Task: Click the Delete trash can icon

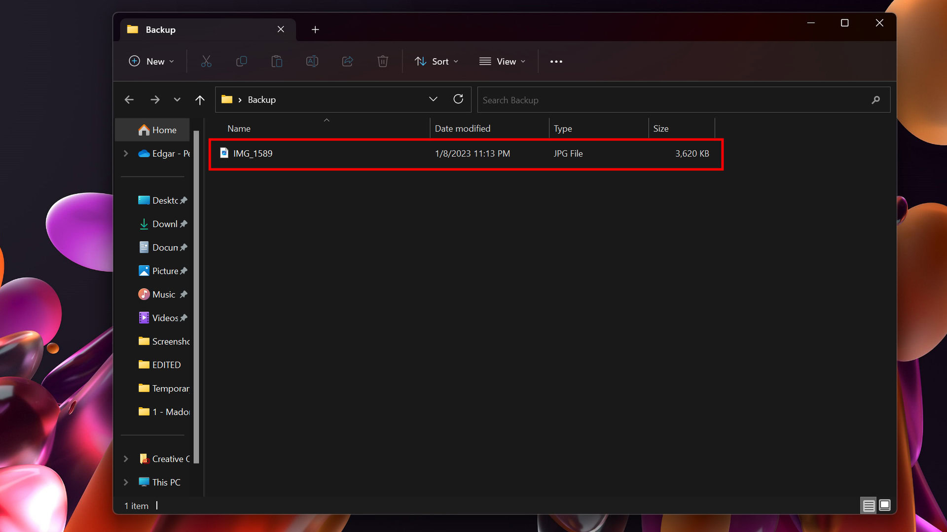Action: click(383, 62)
